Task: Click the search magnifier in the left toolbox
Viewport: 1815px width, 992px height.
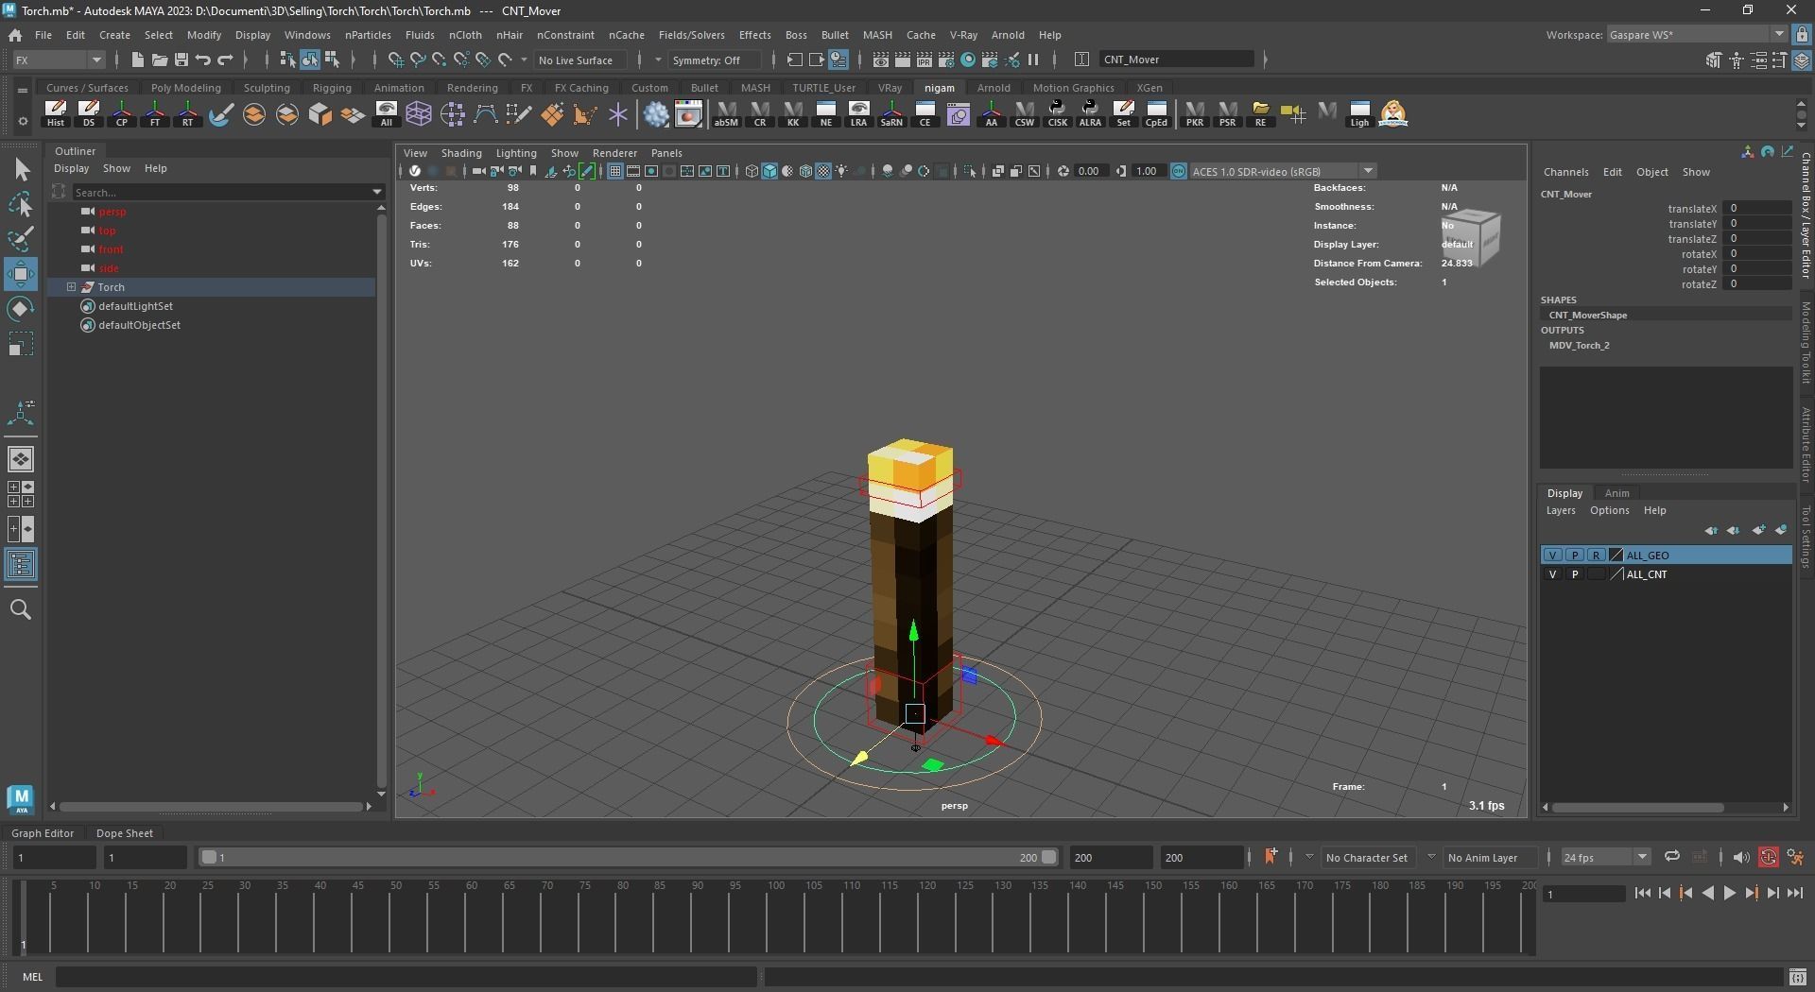Action: coord(21,610)
